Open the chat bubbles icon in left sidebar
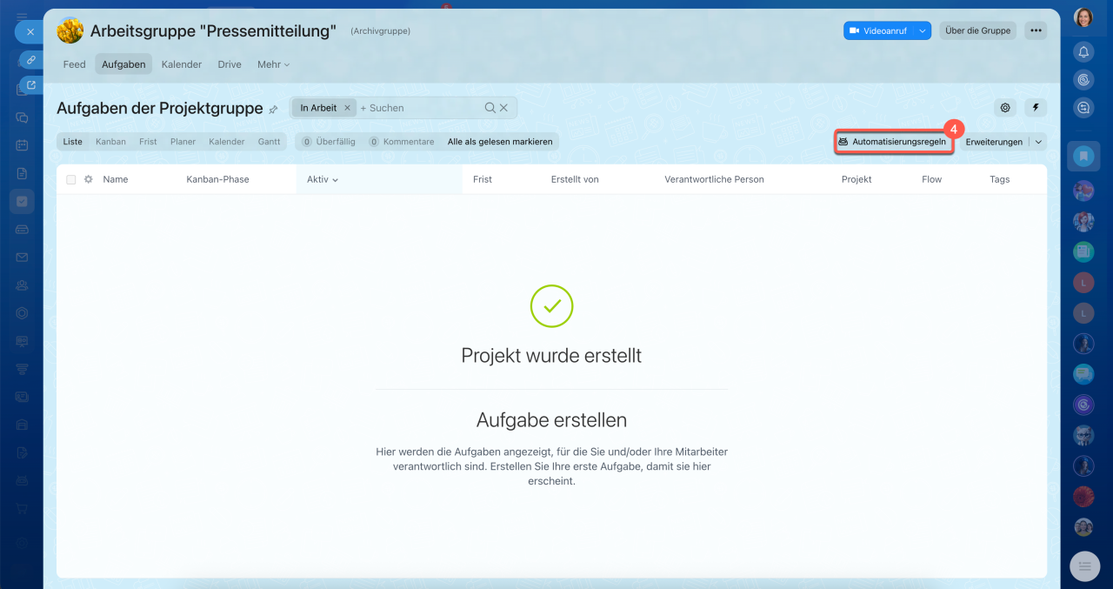 (x=22, y=117)
